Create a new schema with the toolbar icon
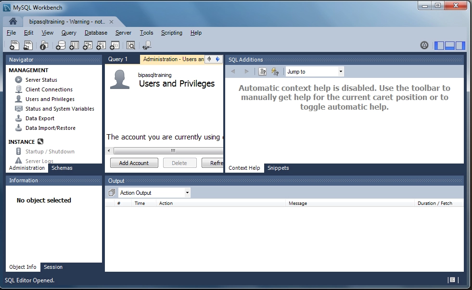 coord(61,45)
